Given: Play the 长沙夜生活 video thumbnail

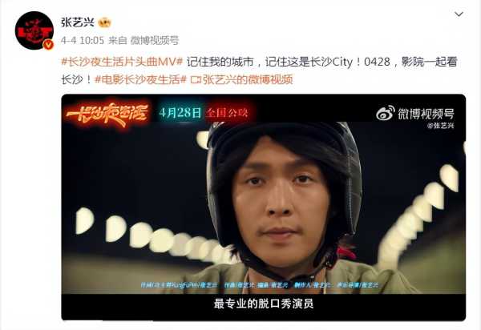Looking at the screenshot, I should click(264, 207).
